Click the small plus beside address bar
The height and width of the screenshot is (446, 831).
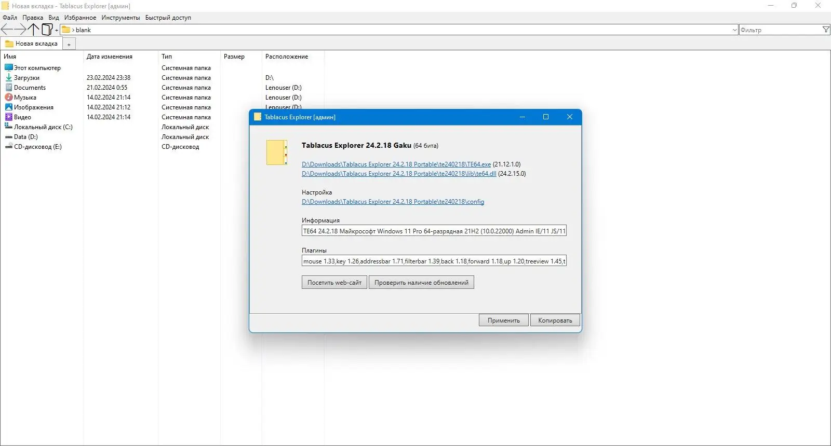tap(57, 30)
